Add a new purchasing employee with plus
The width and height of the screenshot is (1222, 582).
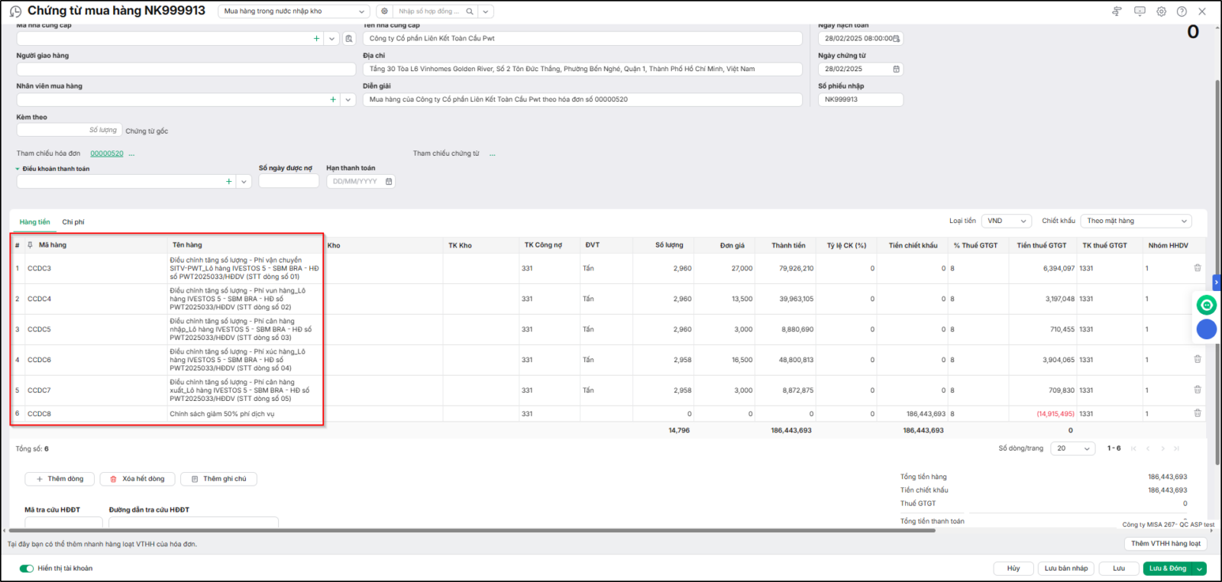(333, 99)
